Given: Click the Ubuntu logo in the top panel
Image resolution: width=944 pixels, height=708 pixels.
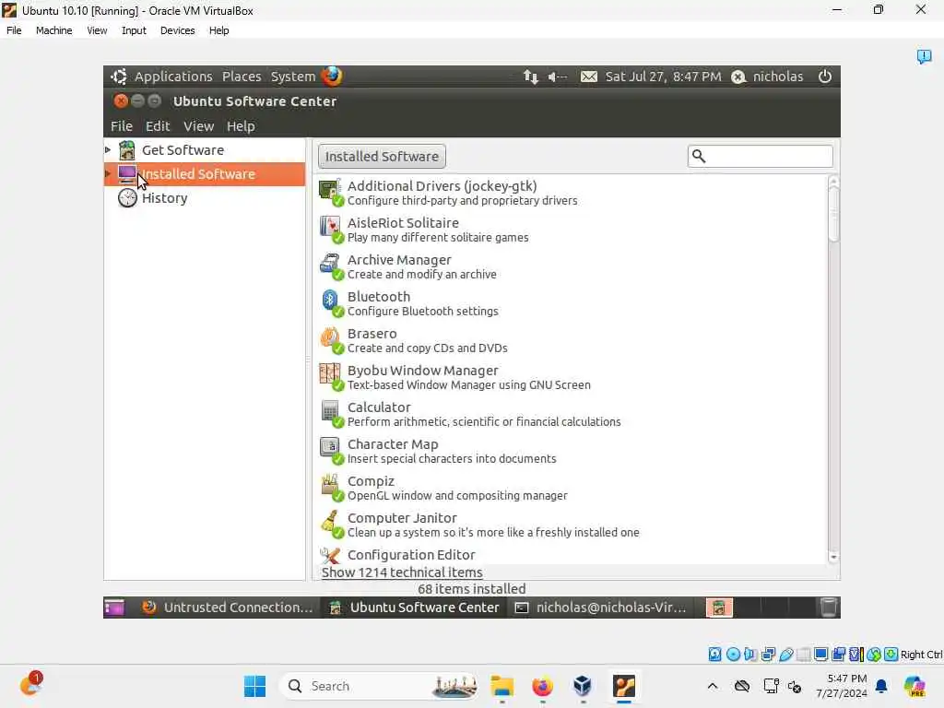Looking at the screenshot, I should [119, 77].
